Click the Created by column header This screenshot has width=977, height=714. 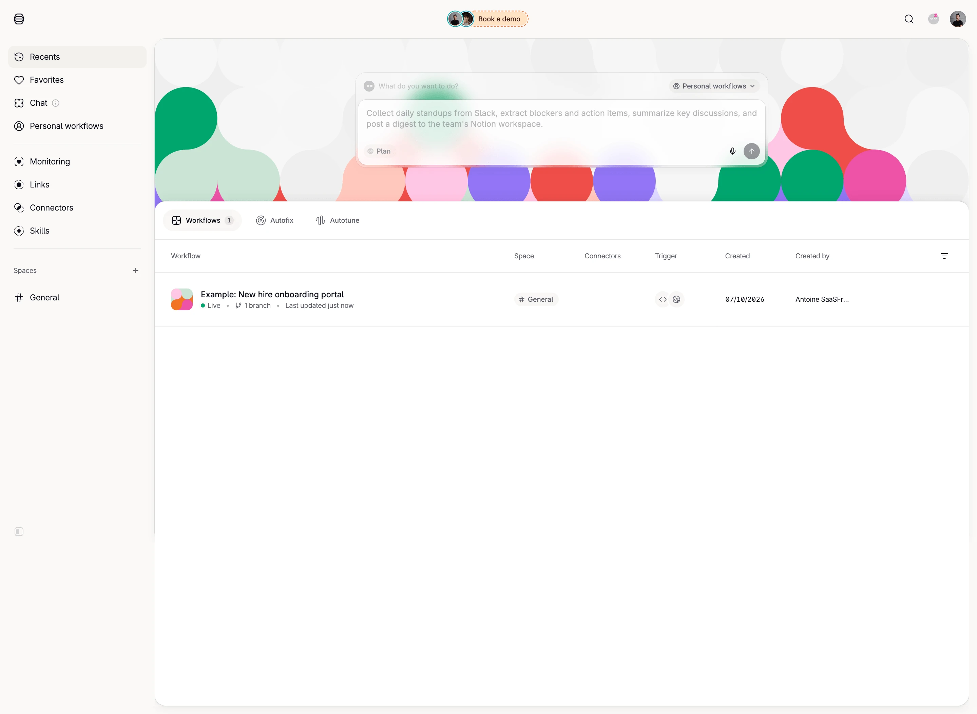point(812,256)
